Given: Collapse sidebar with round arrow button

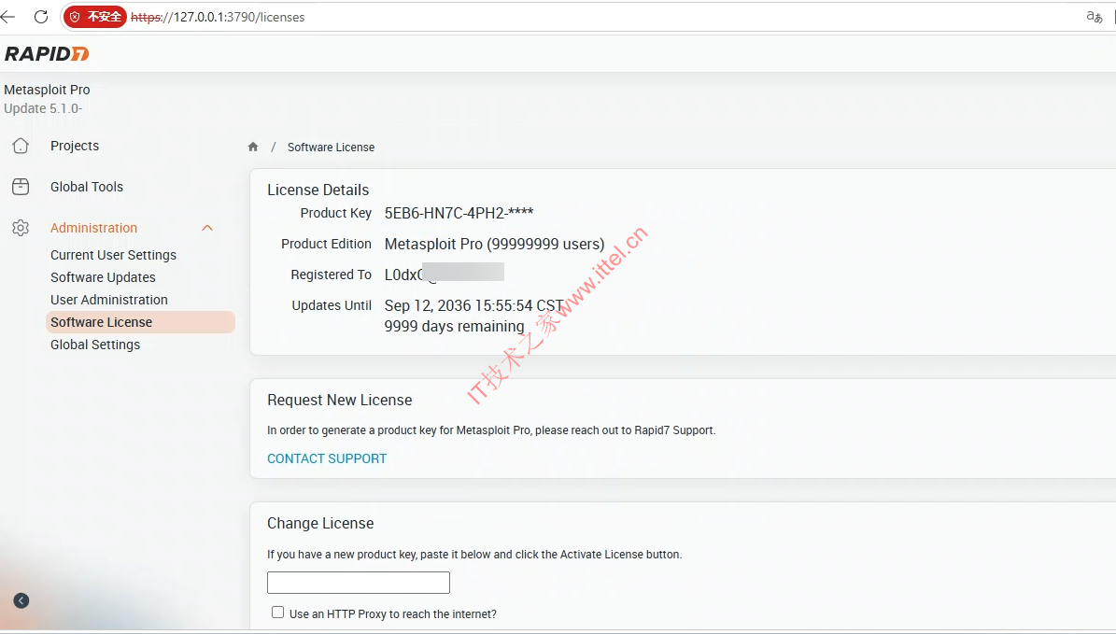Looking at the screenshot, I should [21, 600].
